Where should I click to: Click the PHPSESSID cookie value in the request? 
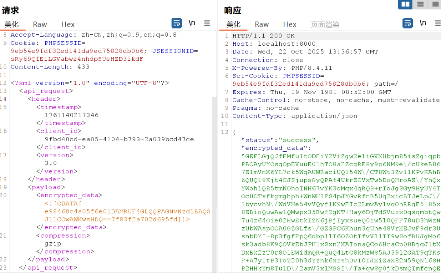coord(77,51)
